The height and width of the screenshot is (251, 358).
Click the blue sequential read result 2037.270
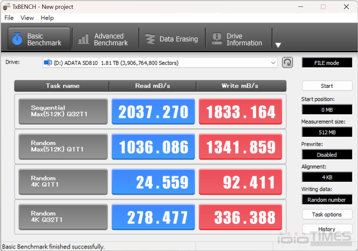153,111
